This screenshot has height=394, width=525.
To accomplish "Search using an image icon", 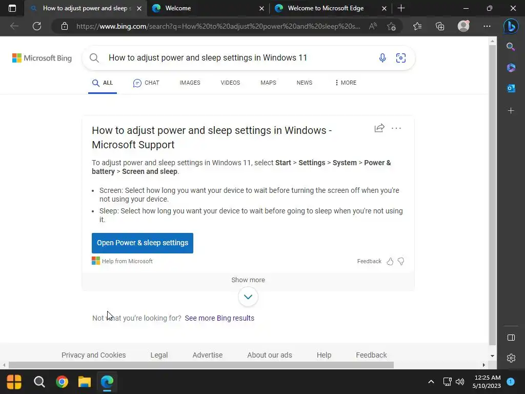I will coord(401,57).
